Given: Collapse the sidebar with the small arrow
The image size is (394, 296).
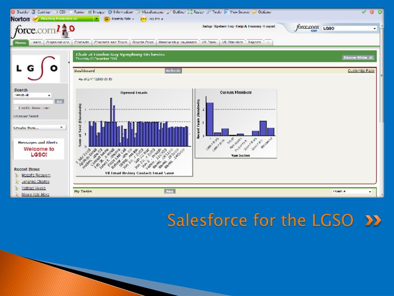Looking at the screenshot, I should tap(68, 62).
